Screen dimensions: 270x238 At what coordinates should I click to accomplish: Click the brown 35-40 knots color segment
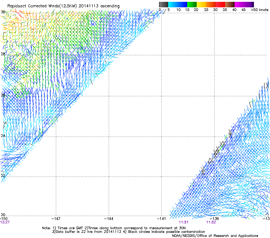[230, 4]
